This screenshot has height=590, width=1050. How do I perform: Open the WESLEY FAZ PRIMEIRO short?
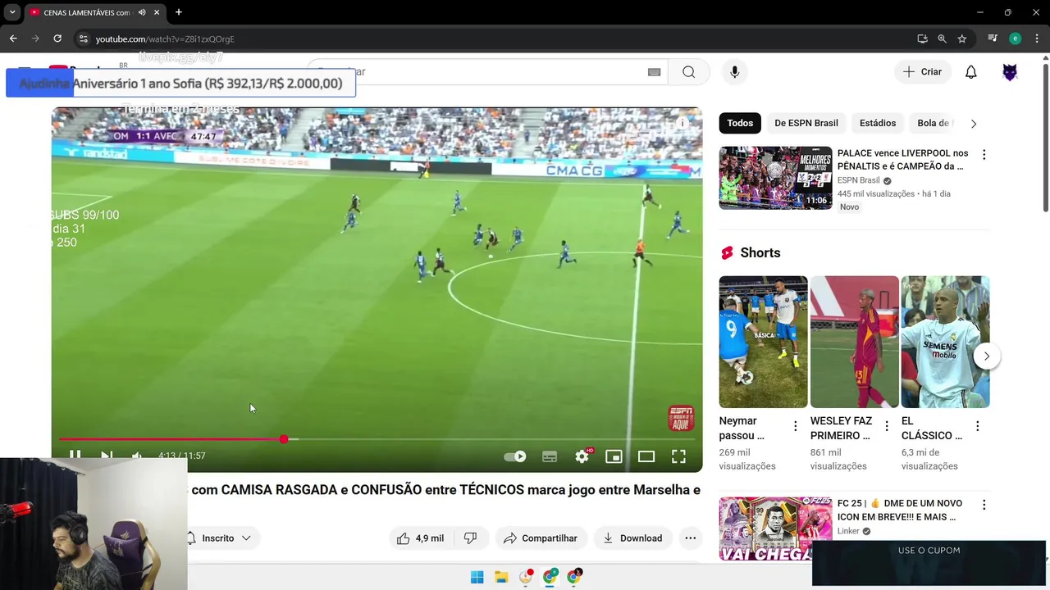pyautogui.click(x=854, y=342)
